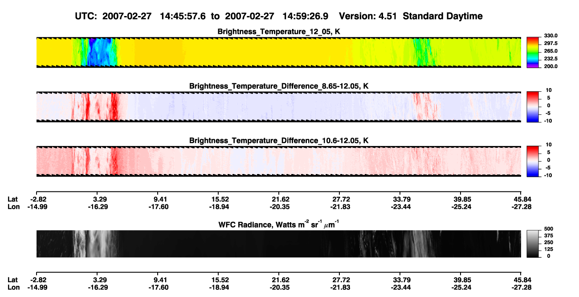Click longitude -17.60 on the lower axis

pyautogui.click(x=159, y=287)
